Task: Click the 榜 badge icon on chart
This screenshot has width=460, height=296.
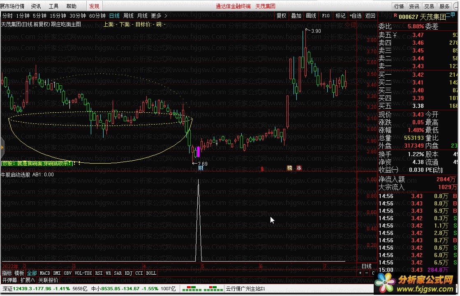Action: point(289,168)
